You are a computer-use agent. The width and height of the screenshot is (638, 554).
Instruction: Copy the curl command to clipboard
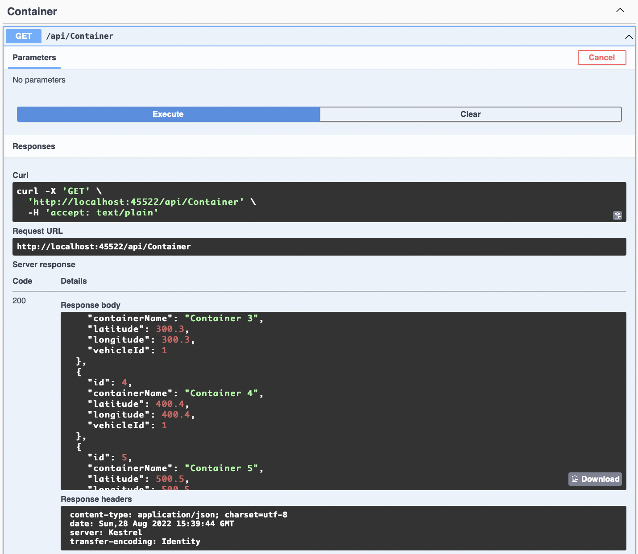pos(617,215)
